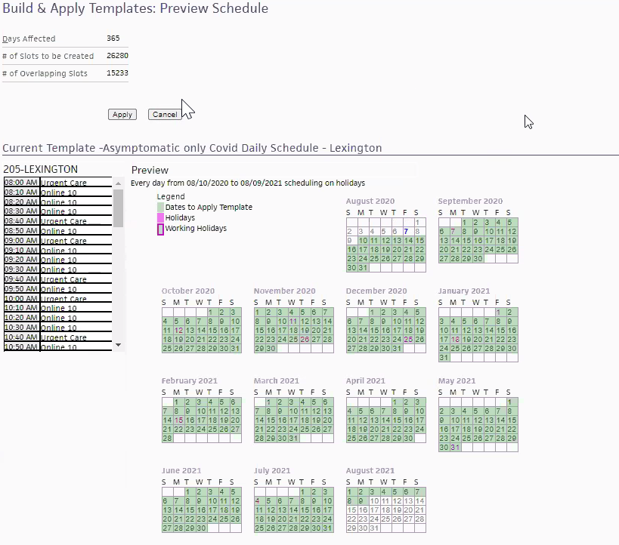Screen dimensions: 619x545
Task: Click the pink Holidays legend swatch
Action: point(160,218)
